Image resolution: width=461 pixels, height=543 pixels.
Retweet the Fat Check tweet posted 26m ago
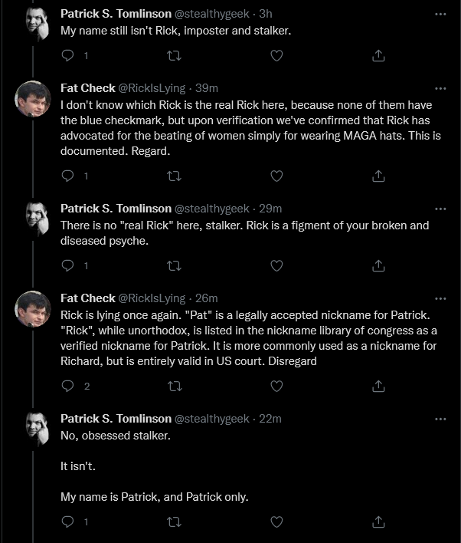[175, 386]
